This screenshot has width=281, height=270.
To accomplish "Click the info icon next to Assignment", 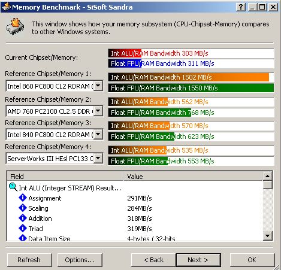I will coord(23,198).
